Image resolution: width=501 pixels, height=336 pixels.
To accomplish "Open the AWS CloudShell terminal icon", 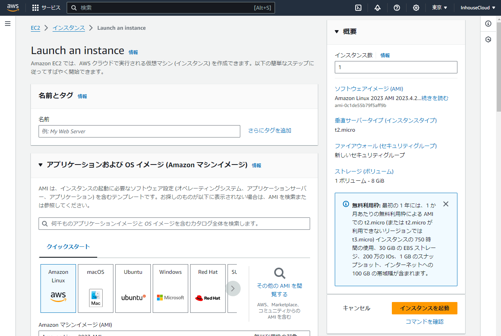I will click(x=358, y=8).
